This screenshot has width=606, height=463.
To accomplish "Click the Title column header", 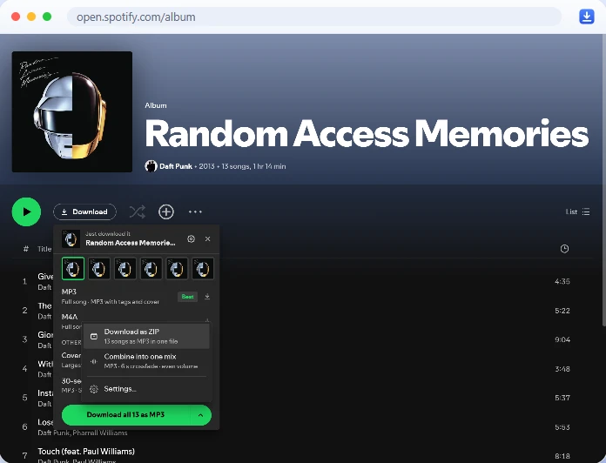I will 44,249.
